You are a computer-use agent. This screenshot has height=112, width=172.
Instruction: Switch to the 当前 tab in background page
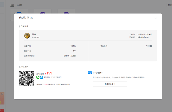(x=12, y=5)
